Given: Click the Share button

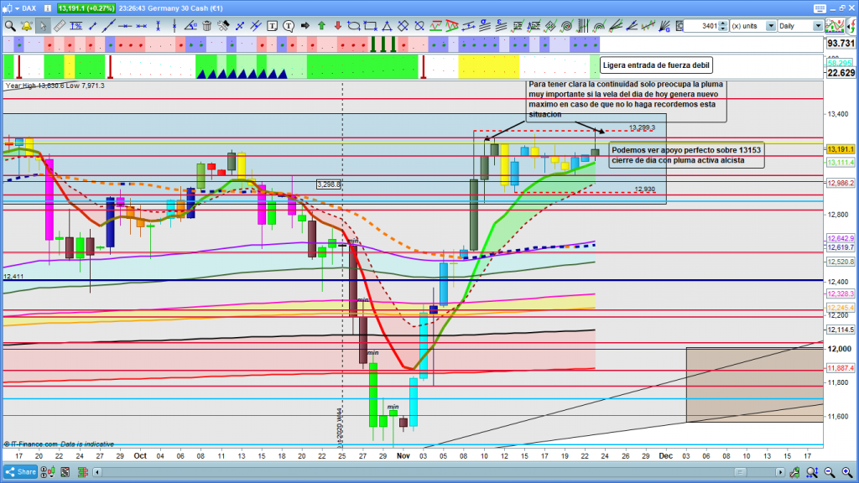Looking at the screenshot, I should (x=21, y=472).
